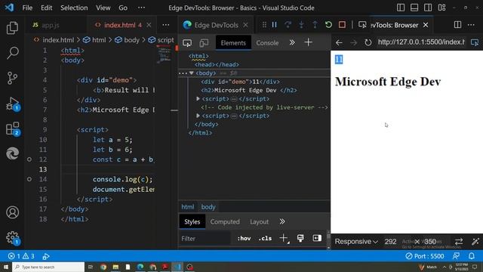
Task: Select html in DevTools breadcrumb
Action: 188,207
